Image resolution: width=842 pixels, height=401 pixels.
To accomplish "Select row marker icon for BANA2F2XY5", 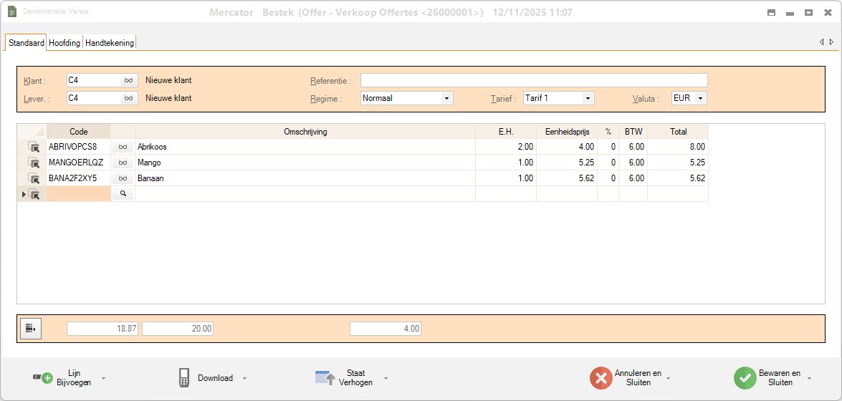I will tap(33, 178).
